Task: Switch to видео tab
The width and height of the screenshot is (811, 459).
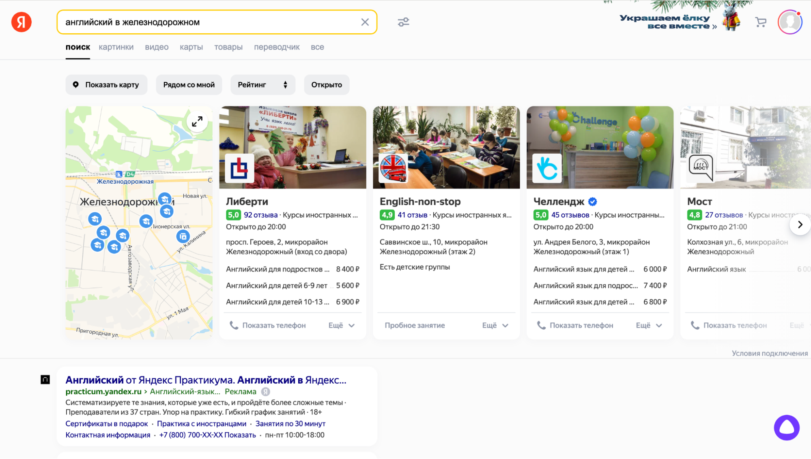Action: [157, 47]
